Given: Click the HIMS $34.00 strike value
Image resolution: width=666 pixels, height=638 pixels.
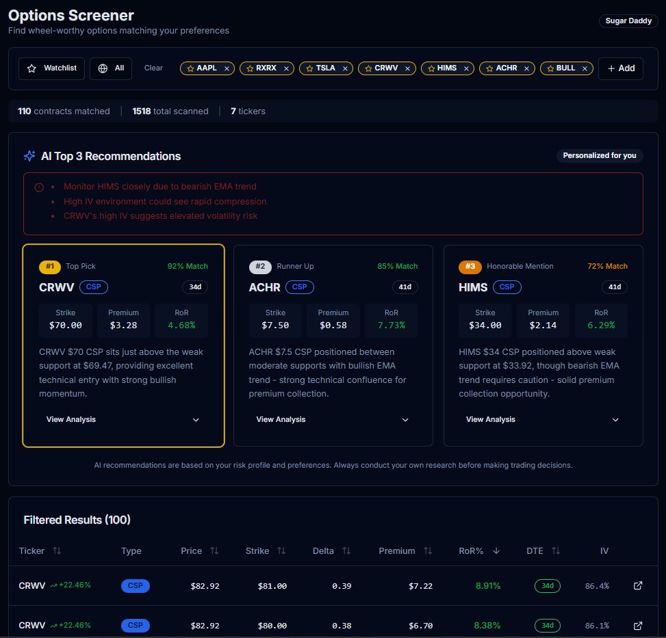Looking at the screenshot, I should (485, 325).
